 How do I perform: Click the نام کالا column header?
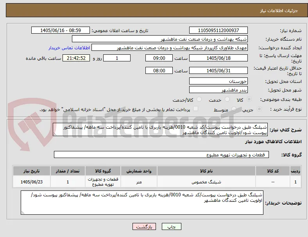[206, 171]
